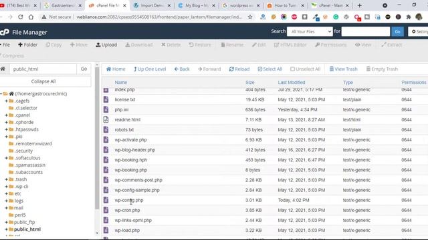
Task: Click the Download toolbar button
Action: [x=139, y=45]
